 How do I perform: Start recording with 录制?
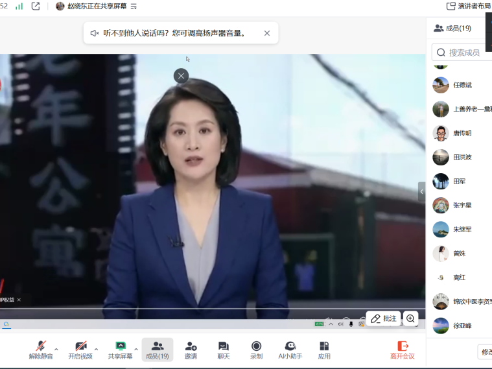point(256,350)
